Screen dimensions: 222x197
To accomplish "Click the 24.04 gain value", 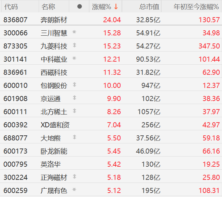I will coord(112,20).
